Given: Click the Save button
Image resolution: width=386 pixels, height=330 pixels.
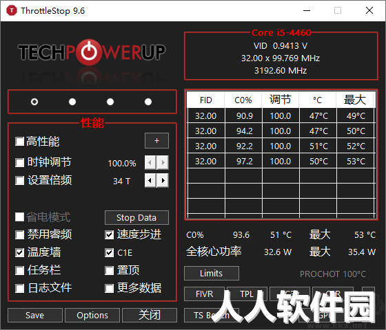Looking at the screenshot, I should [35, 315].
